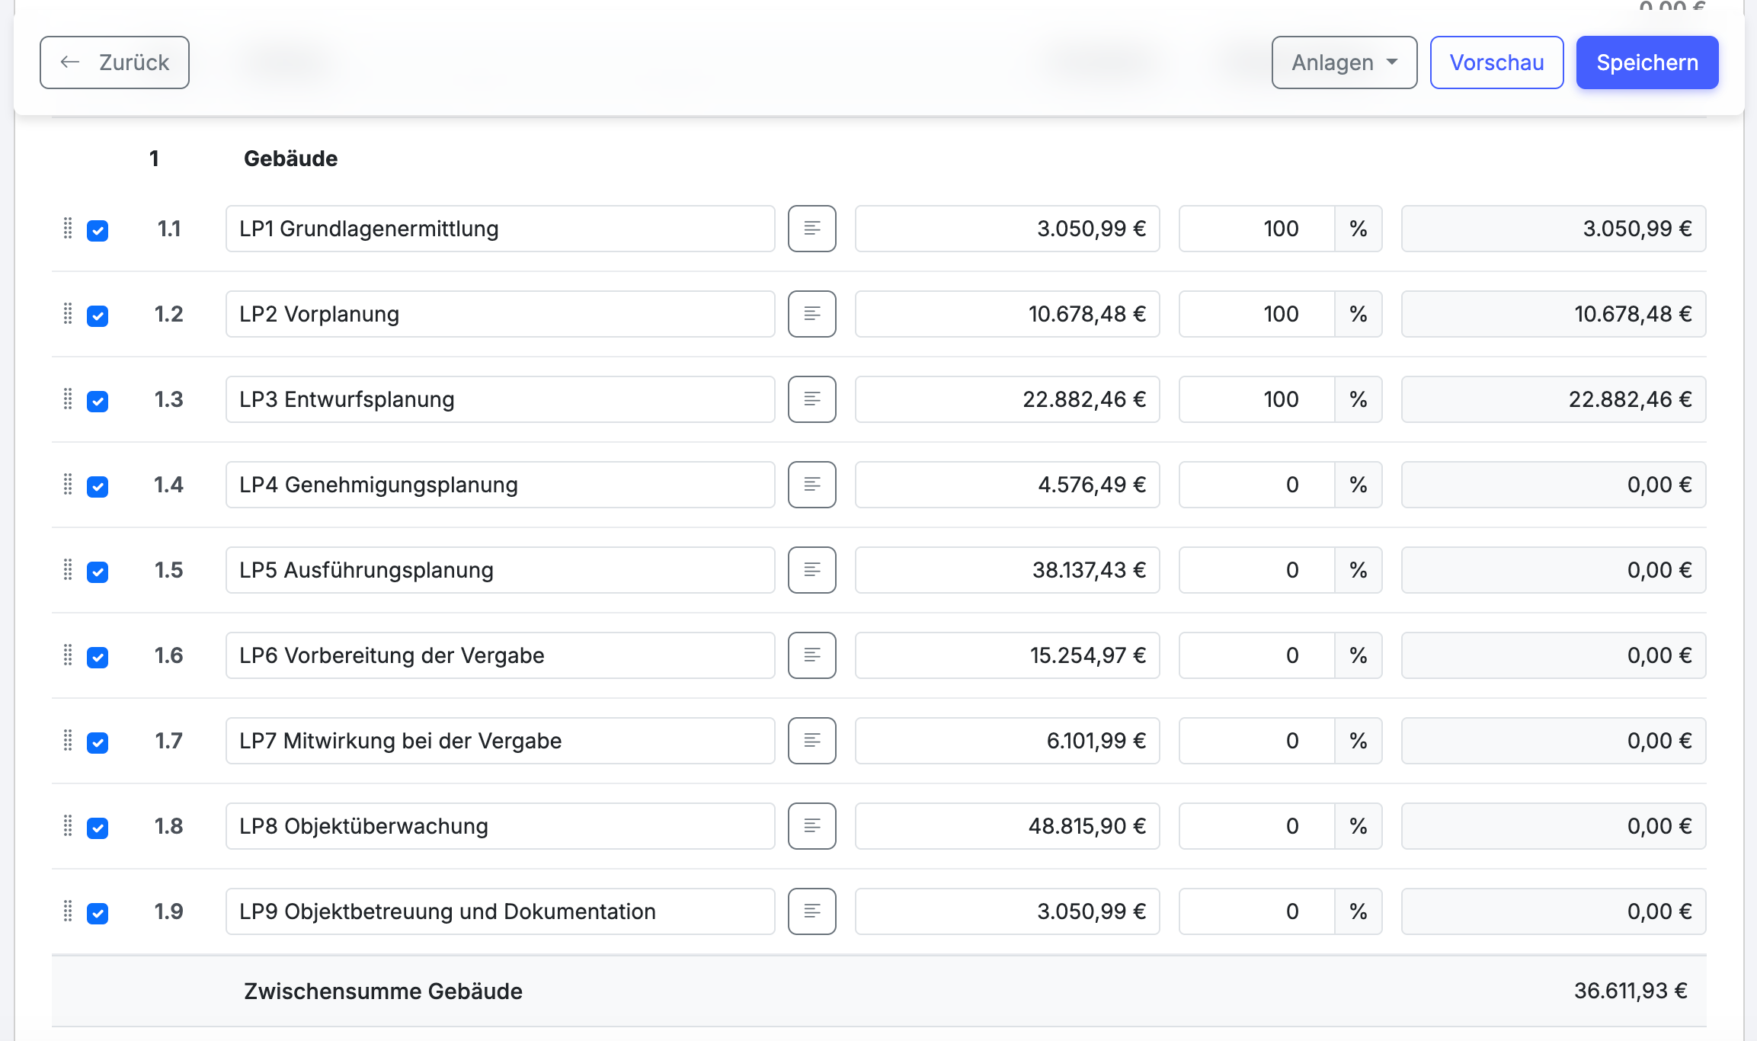Open description icon for LP8 Objektüberwachung

[x=811, y=826]
